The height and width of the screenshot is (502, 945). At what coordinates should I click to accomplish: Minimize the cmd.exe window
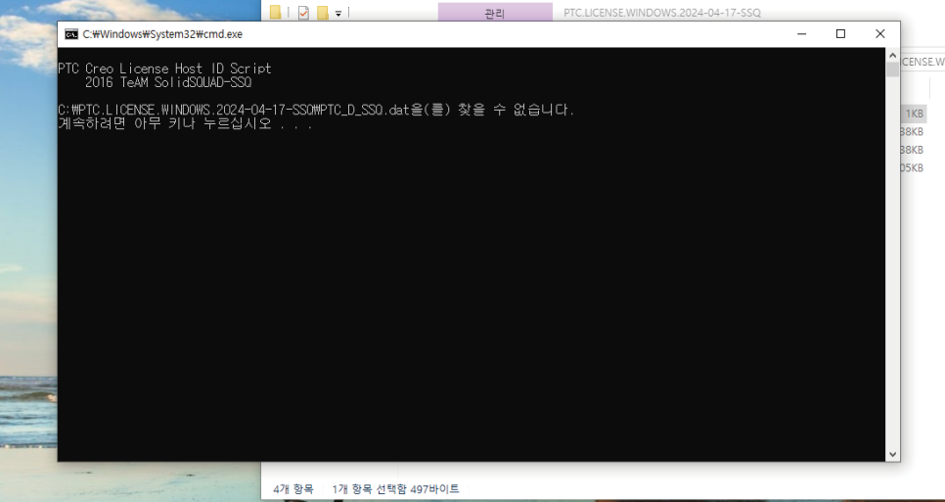(x=801, y=34)
